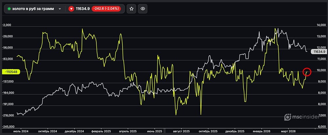Toggle chart visibility with the eye icon
Screen dimensions: 328x135
click(x=142, y=9)
